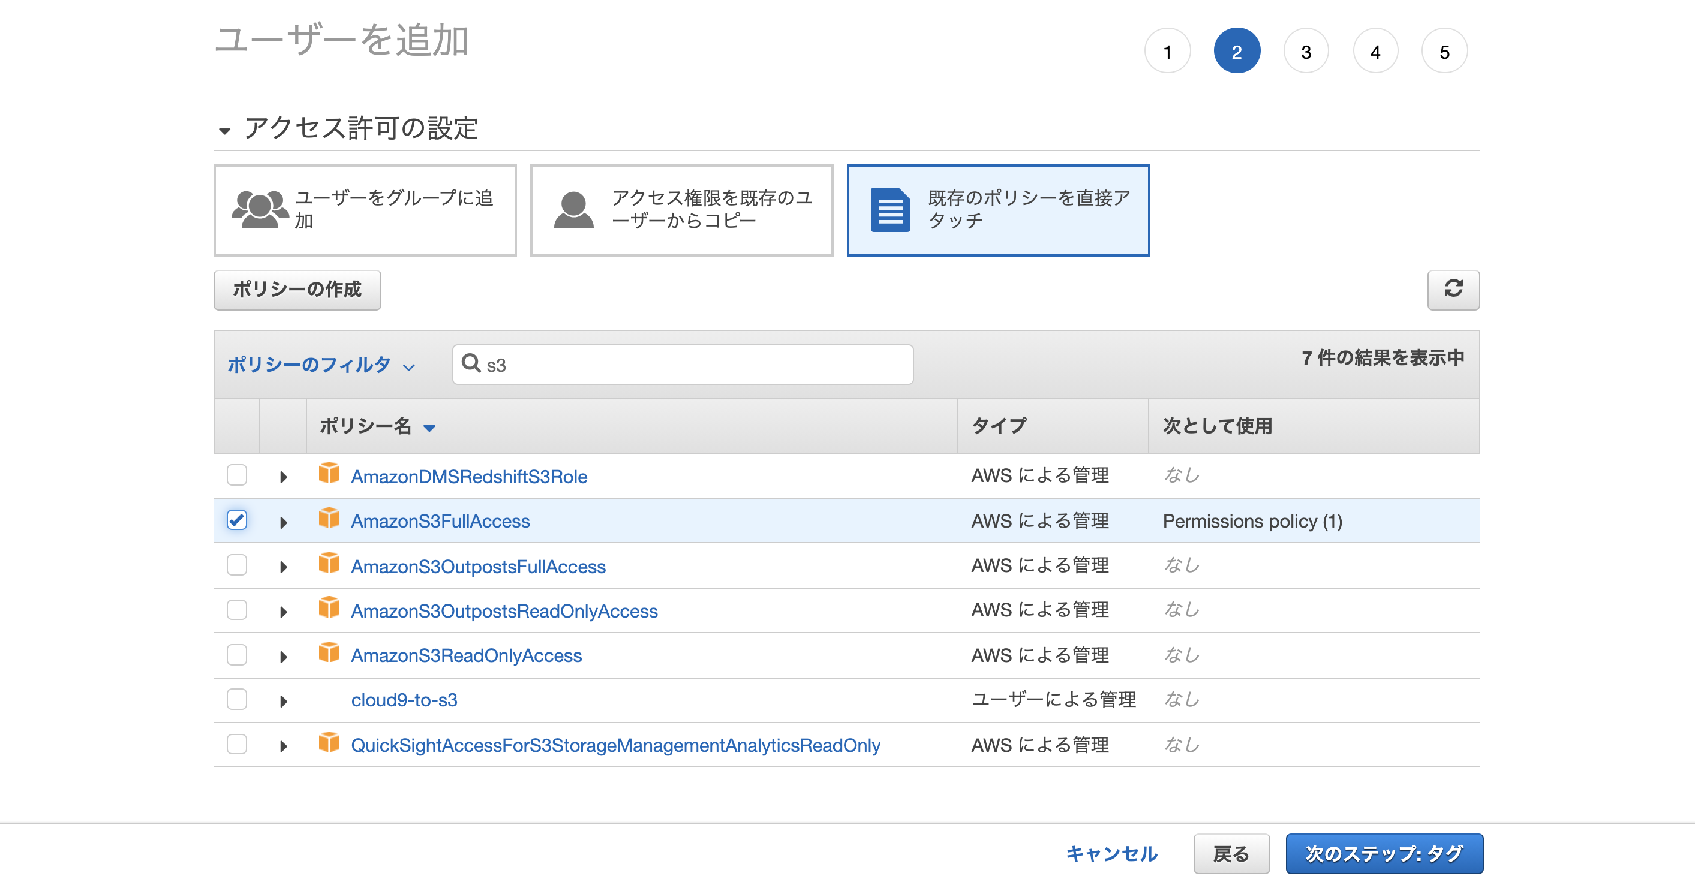Click the document icon for attaching existing policies
The width and height of the screenshot is (1695, 879).
(x=889, y=210)
